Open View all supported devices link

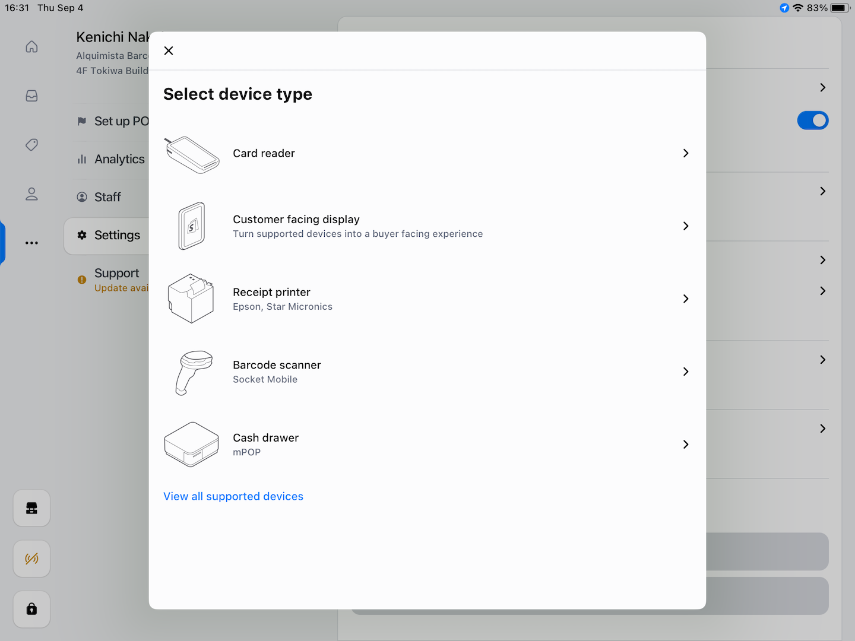(x=233, y=496)
